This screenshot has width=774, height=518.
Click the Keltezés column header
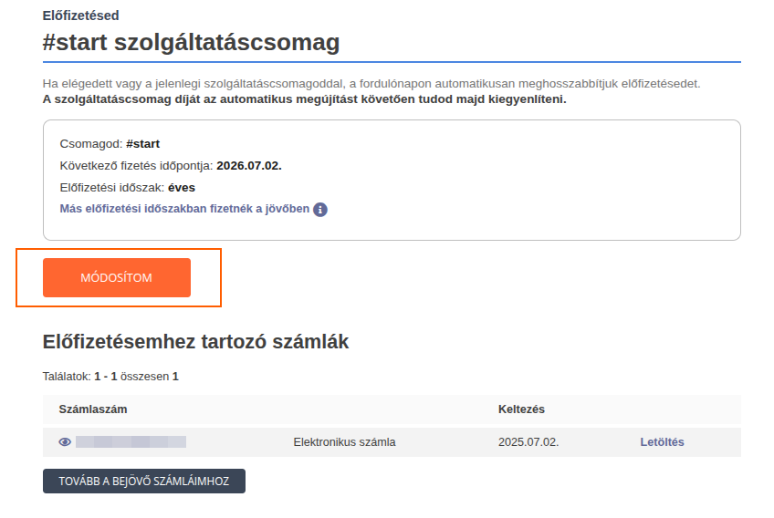point(521,409)
